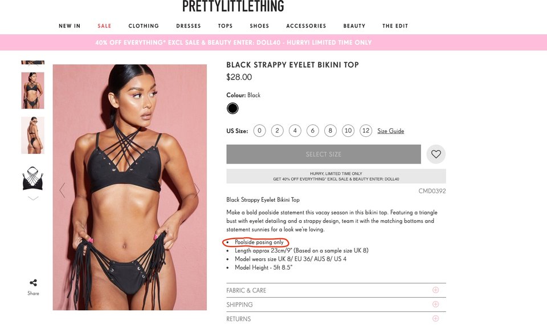View back pose thumbnail image
The image size is (547, 325).
point(33,135)
